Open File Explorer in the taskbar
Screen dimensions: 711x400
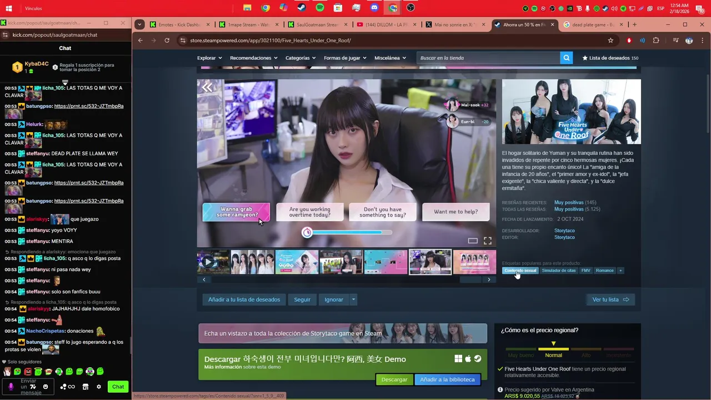click(247, 8)
